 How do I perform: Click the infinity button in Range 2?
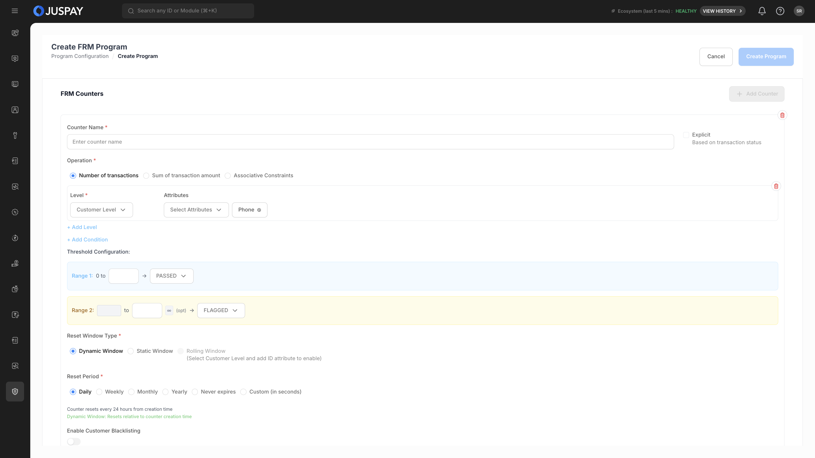pos(169,310)
